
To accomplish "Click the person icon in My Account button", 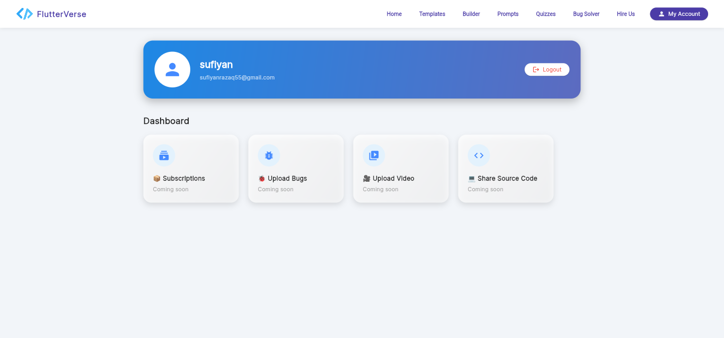I will (x=661, y=14).
